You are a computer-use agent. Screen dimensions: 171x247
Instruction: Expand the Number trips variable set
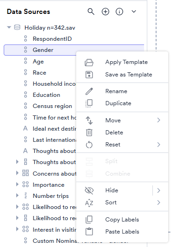point(17,196)
